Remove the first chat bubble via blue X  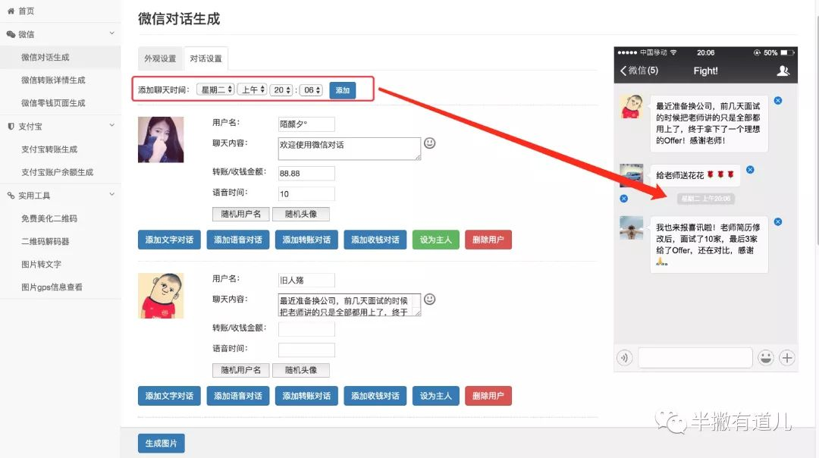click(778, 101)
